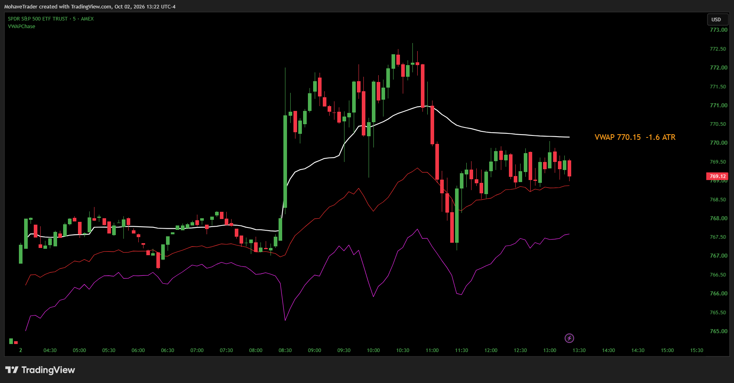The image size is (734, 383).
Task: Click the VWAPChase indicator label
Action: click(22, 27)
